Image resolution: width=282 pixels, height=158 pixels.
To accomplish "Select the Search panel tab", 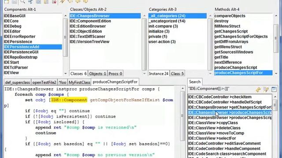I will [195, 82].
